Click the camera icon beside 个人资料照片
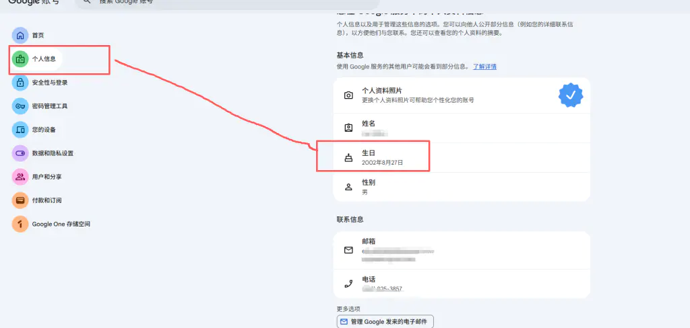690x328 pixels. coord(348,95)
